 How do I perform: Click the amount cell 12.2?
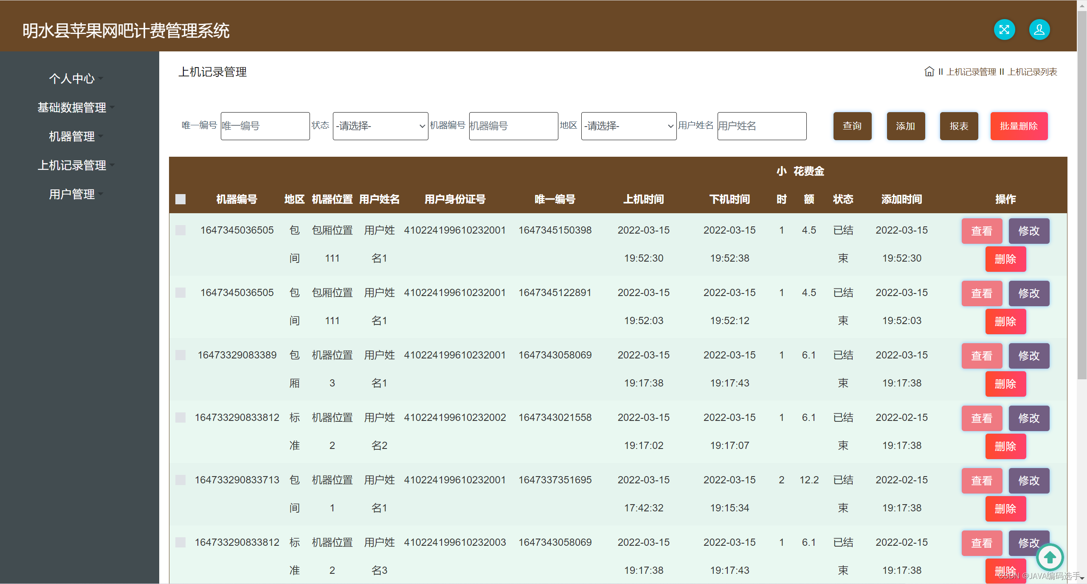[809, 480]
